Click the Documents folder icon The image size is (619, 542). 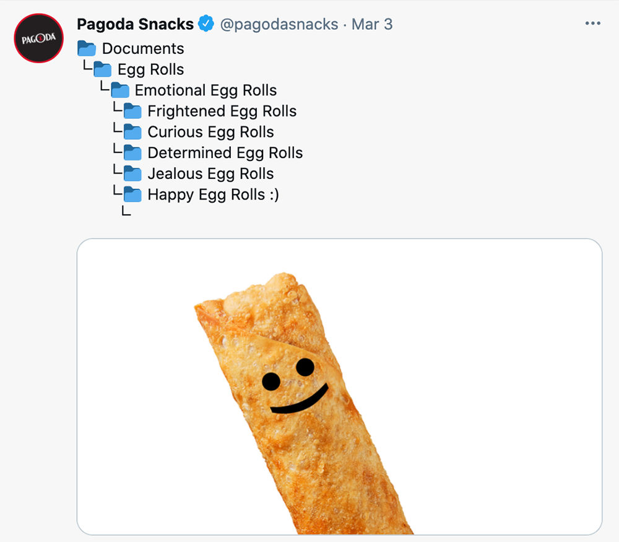pyautogui.click(x=87, y=48)
